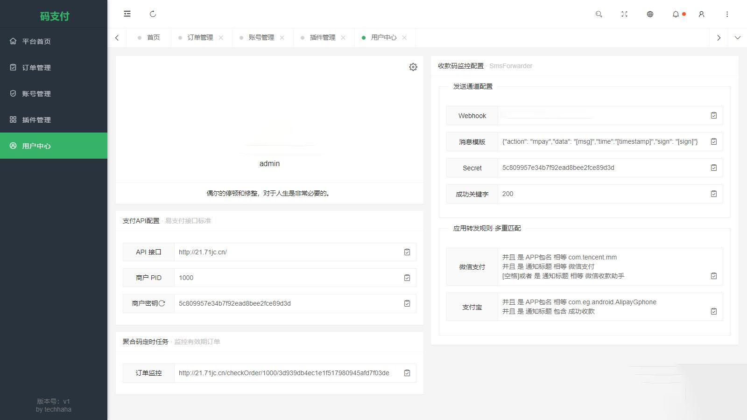Collapse the sidebar menu toggle icon
The image size is (747, 420).
coord(127,14)
